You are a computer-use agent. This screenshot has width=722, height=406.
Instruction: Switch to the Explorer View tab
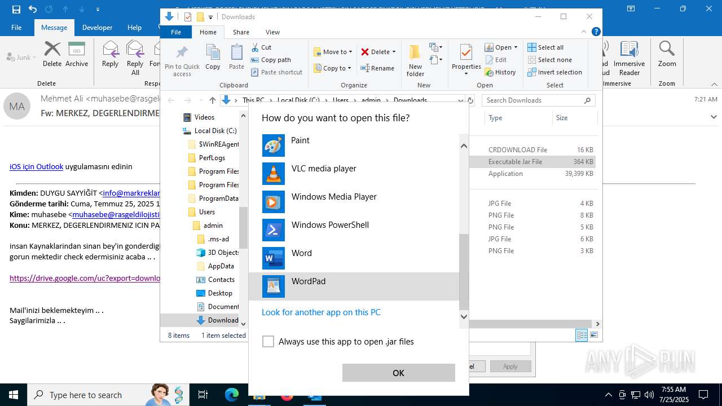pyautogui.click(x=272, y=32)
